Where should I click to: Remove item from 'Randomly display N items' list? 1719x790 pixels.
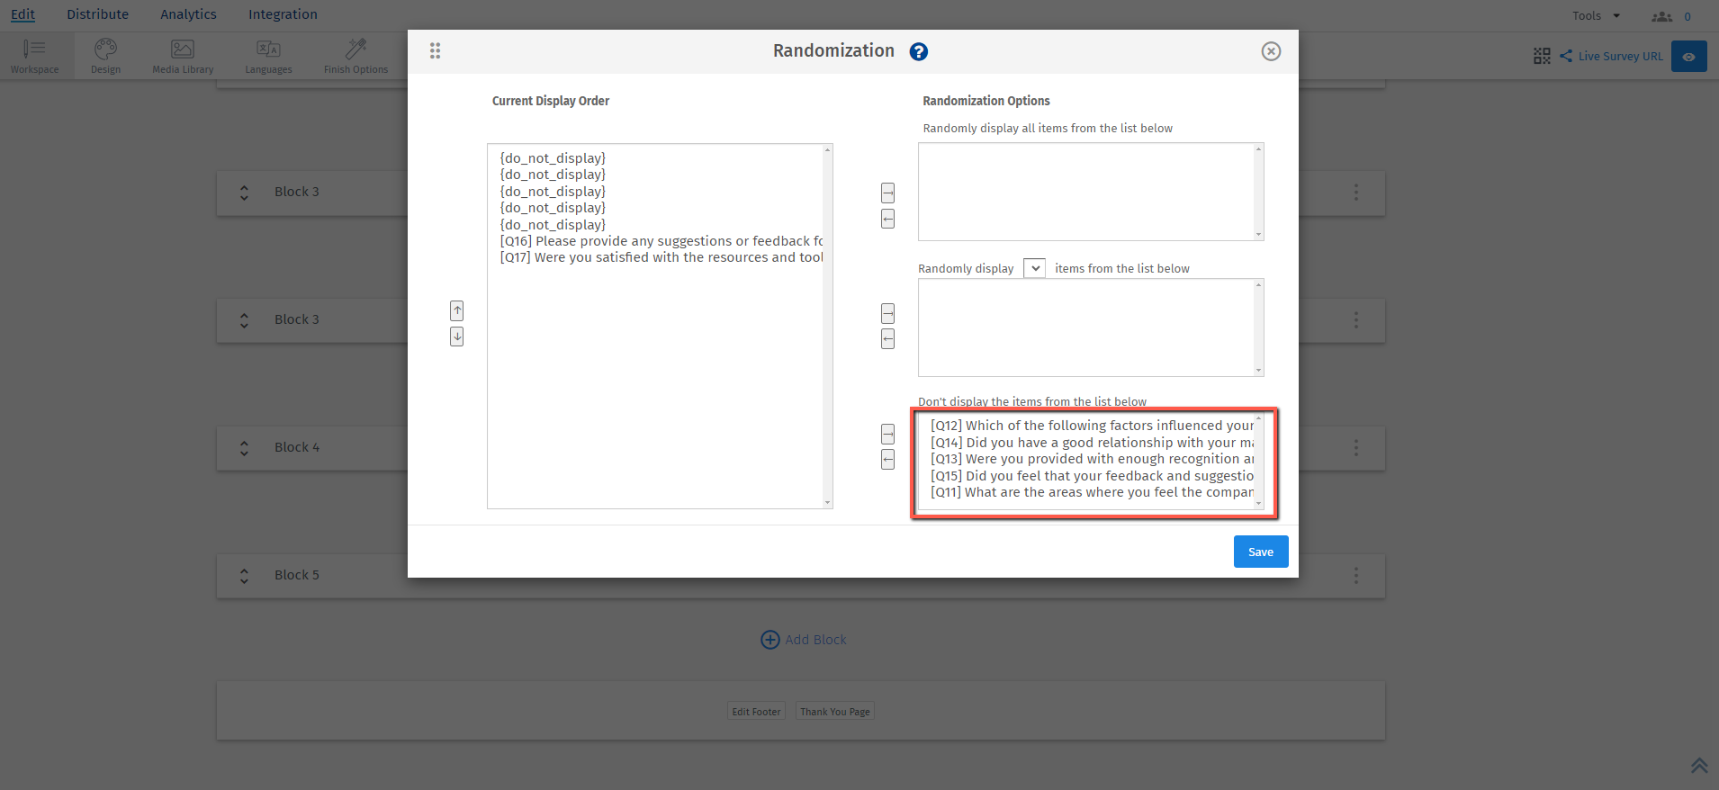[888, 339]
